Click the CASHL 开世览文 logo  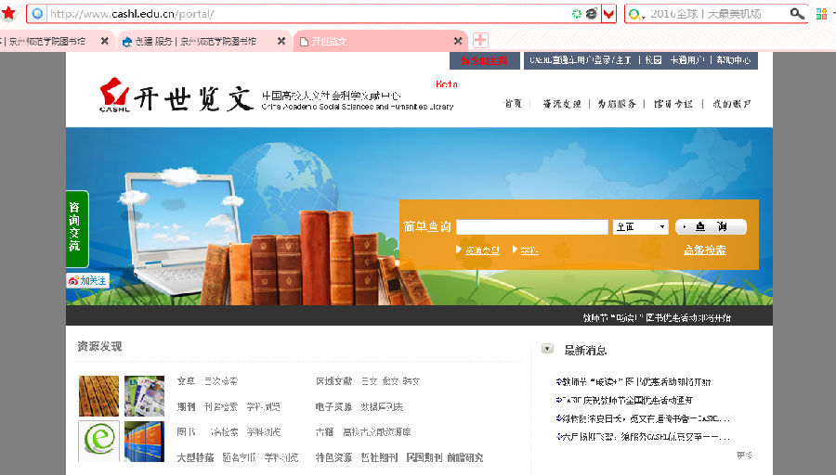176,96
